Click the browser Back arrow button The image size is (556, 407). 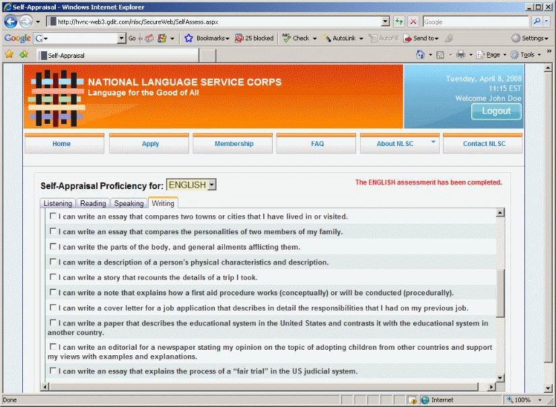tap(11, 22)
